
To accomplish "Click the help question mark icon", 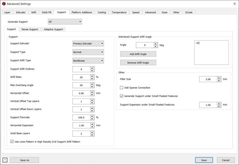I will [5, 160].
